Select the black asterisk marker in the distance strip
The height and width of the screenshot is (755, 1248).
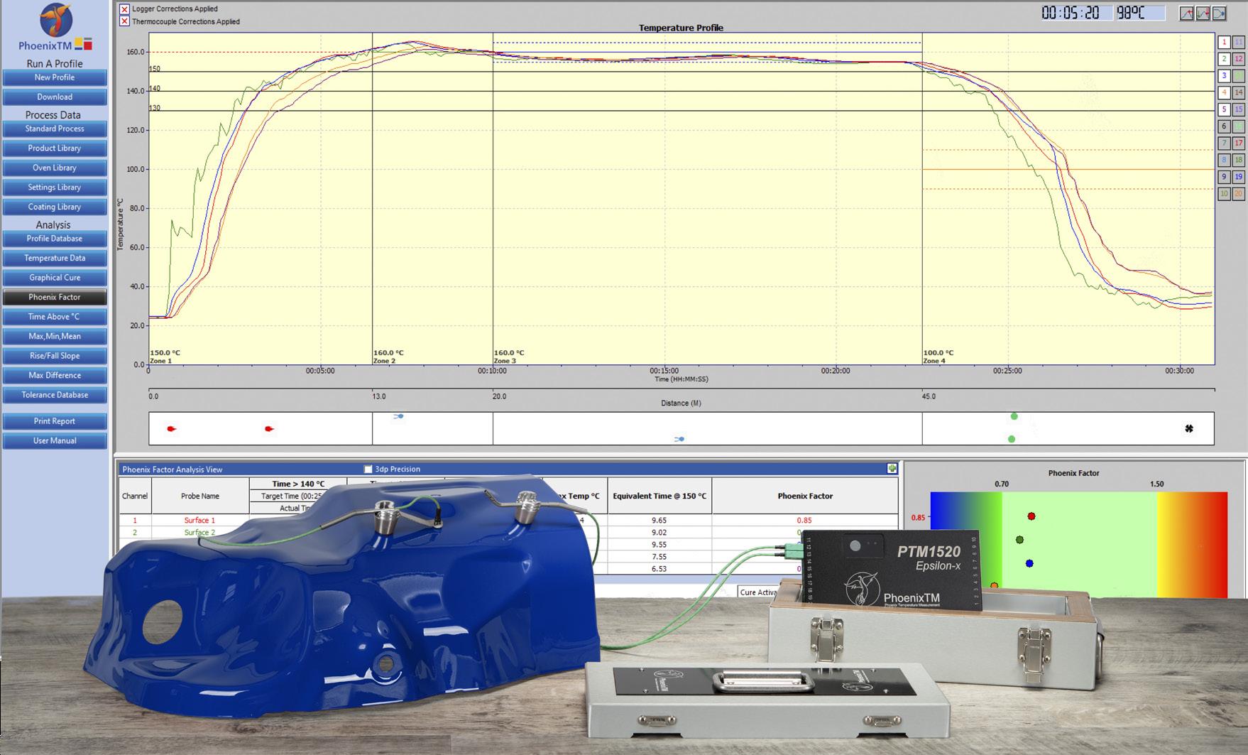[x=1189, y=428]
